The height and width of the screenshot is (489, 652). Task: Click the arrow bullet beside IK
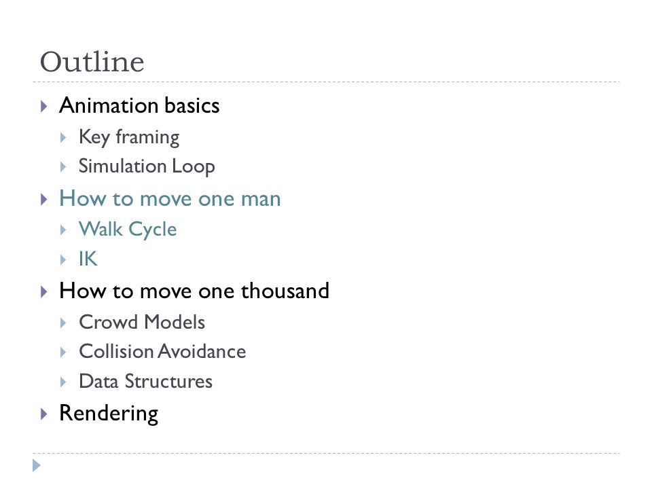[62, 260]
